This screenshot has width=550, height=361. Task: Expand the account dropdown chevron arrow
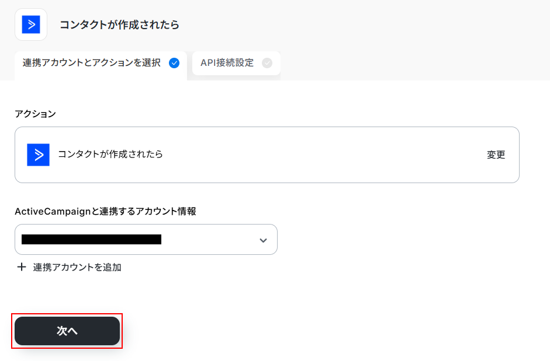pyautogui.click(x=263, y=240)
